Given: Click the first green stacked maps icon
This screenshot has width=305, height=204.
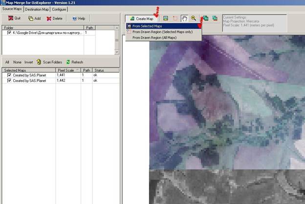Looking at the screenshot, I should pyautogui.click(x=205, y=18).
